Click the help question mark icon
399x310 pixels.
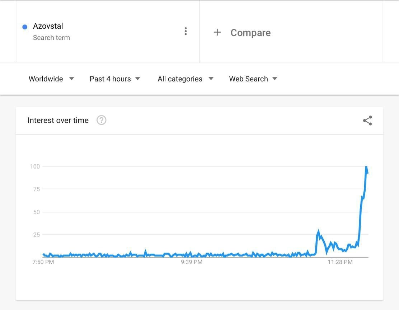click(102, 120)
